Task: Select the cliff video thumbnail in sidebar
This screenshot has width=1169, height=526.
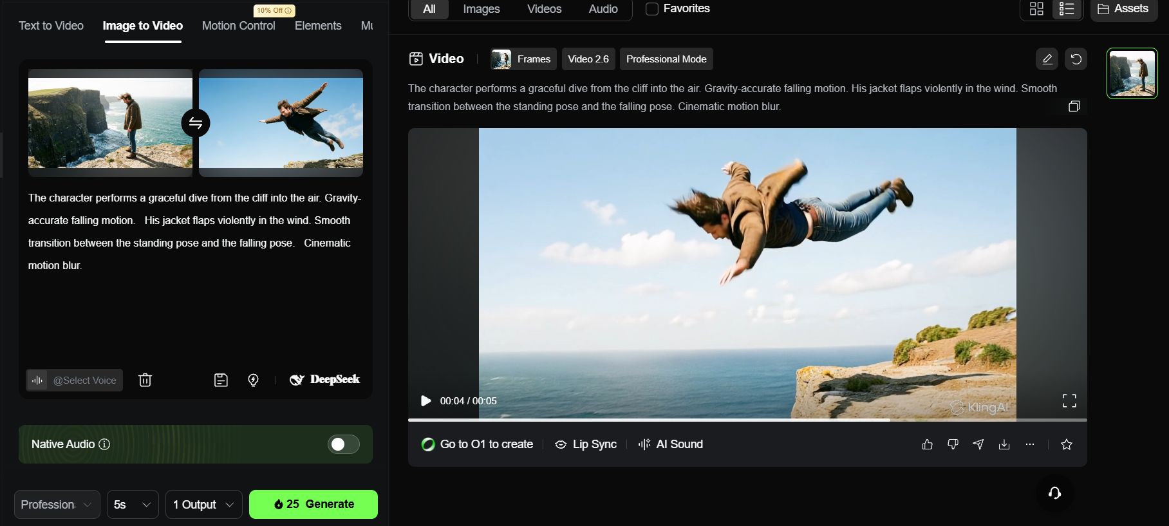Action: click(x=1132, y=73)
